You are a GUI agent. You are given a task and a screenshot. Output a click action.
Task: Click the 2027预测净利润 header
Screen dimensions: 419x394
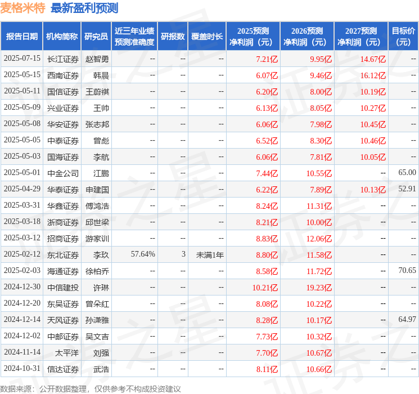[x=361, y=37]
